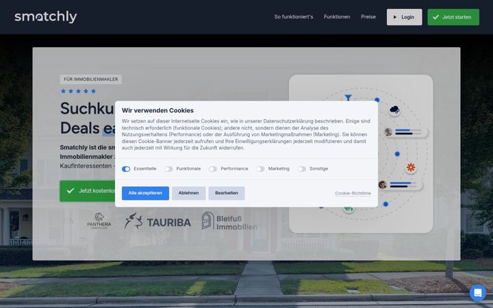The height and width of the screenshot is (308, 493).
Task: Click the dark cloud icon in illustration
Action: coord(394,110)
